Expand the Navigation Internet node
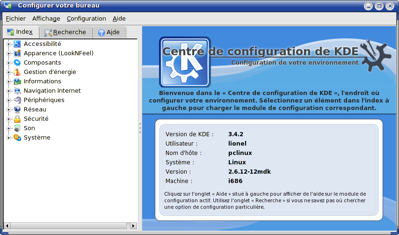 click(x=8, y=91)
